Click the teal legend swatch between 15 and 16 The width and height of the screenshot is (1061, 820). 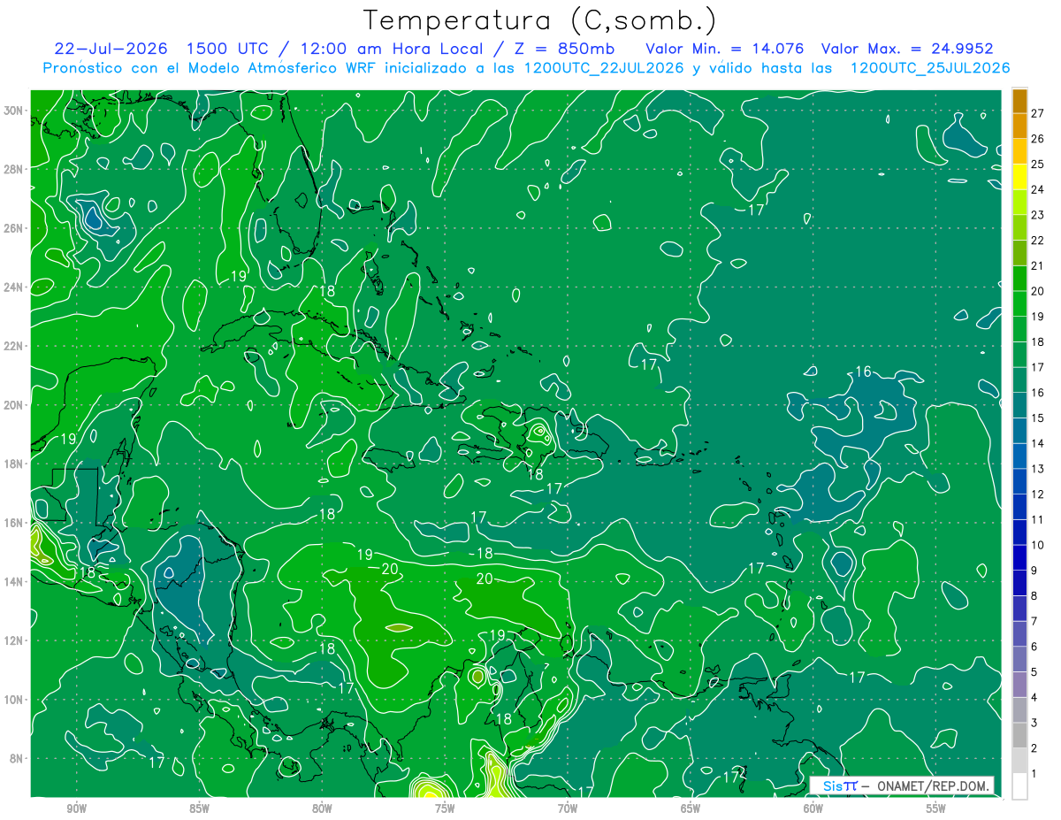click(1019, 405)
